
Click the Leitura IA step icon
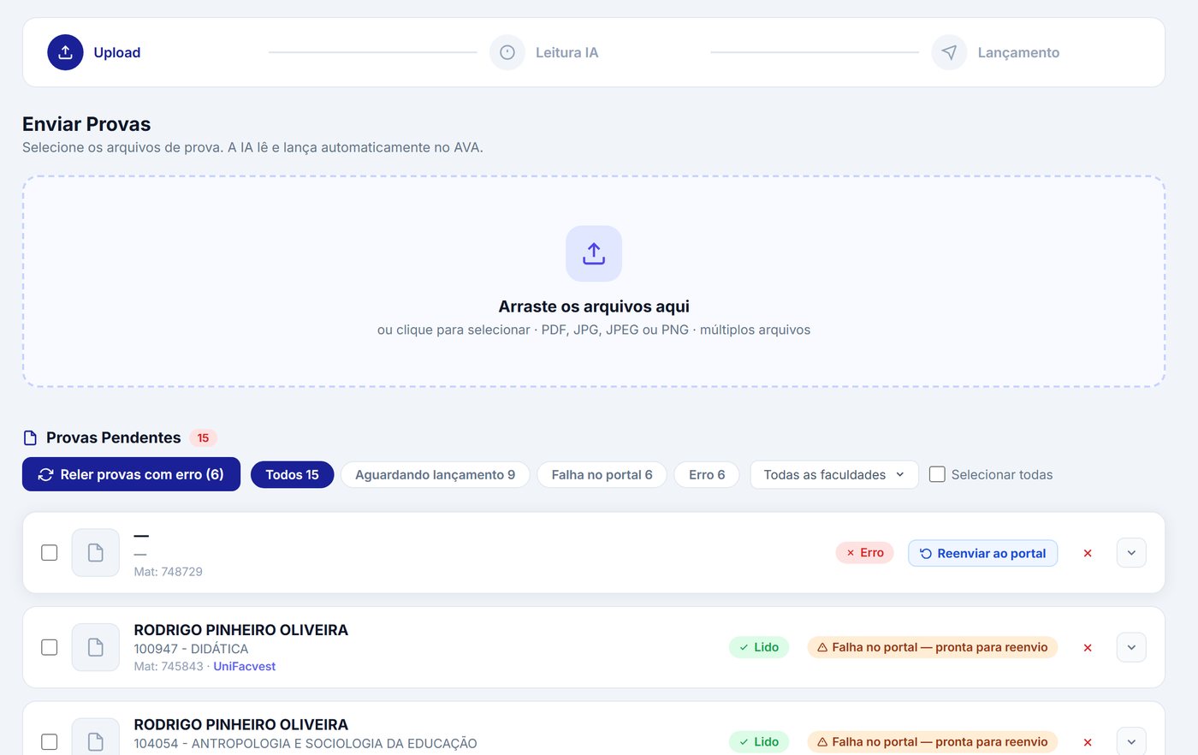pos(507,52)
